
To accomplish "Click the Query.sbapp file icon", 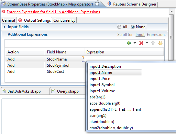I will [53, 91].
